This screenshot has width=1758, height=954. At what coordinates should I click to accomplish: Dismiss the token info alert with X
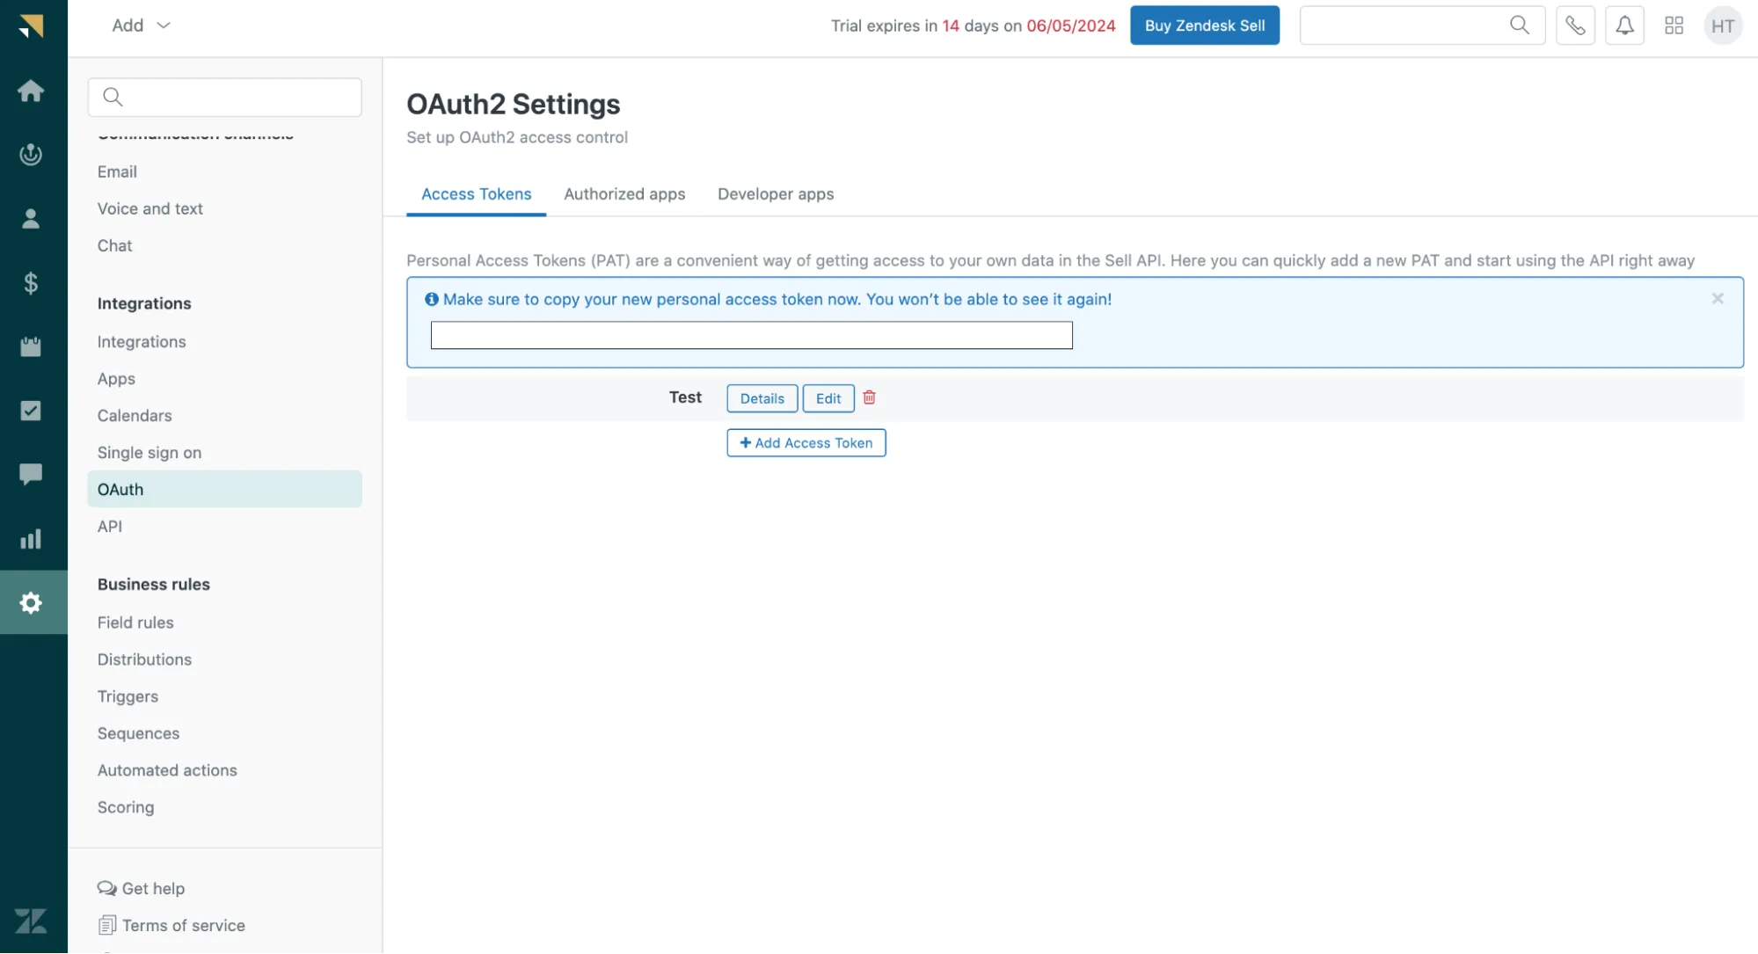click(x=1718, y=299)
